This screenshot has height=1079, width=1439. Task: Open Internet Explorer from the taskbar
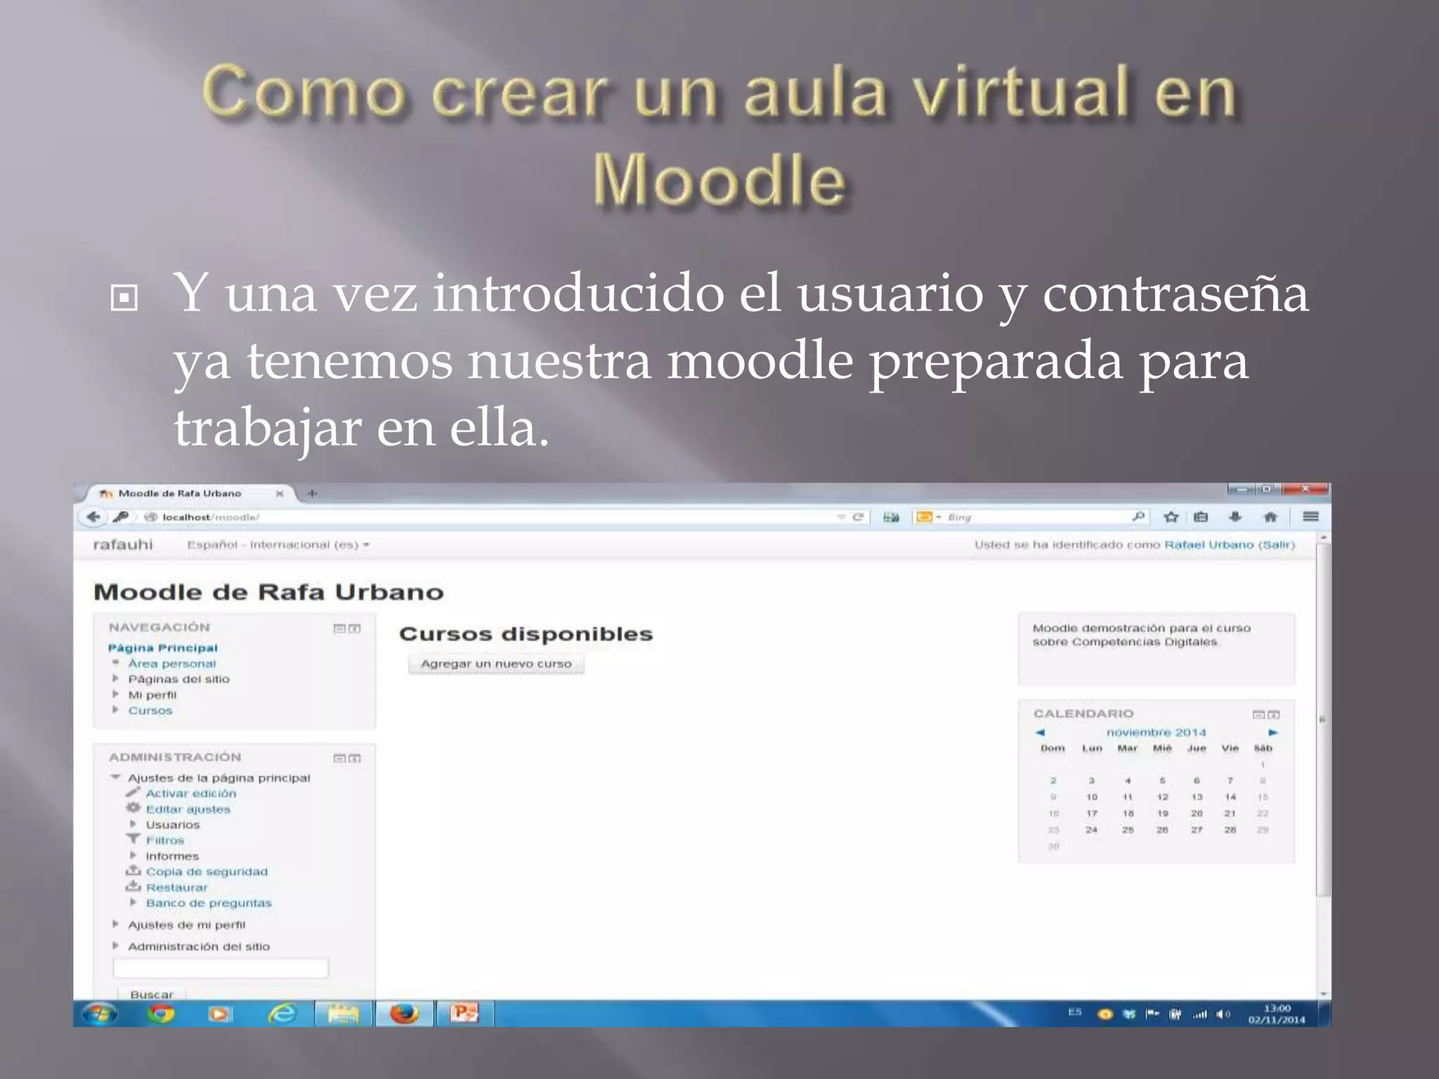point(282,1014)
